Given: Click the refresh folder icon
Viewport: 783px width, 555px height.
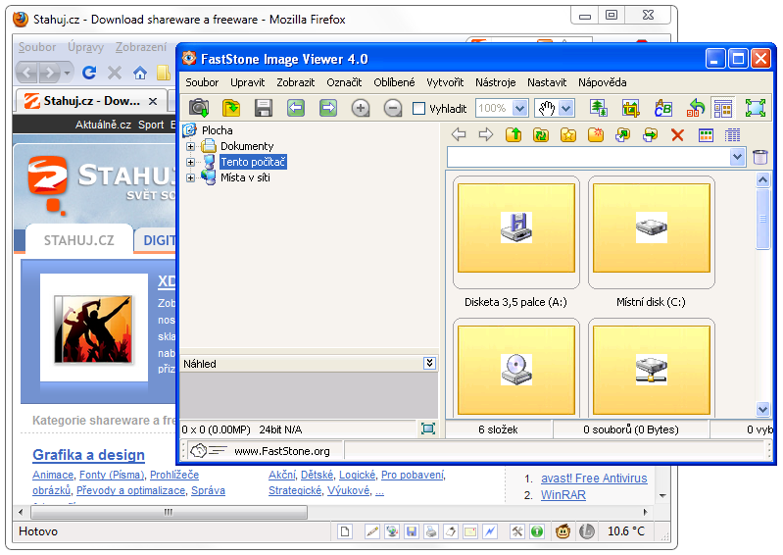Looking at the screenshot, I should (541, 134).
